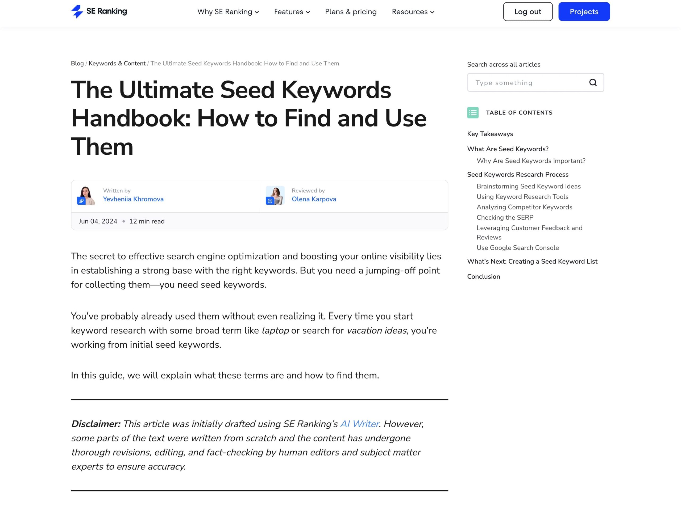Click the Projects button
681x505 pixels.
[x=584, y=11]
